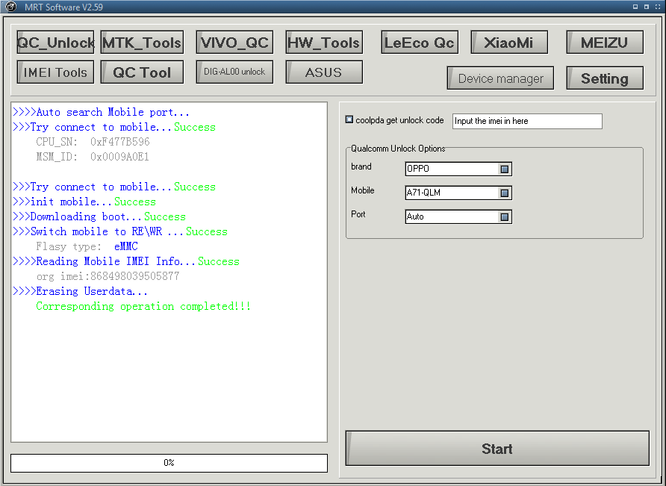This screenshot has height=486, width=666.
Task: Expand the Port dropdown showing Auto
Action: [505, 216]
